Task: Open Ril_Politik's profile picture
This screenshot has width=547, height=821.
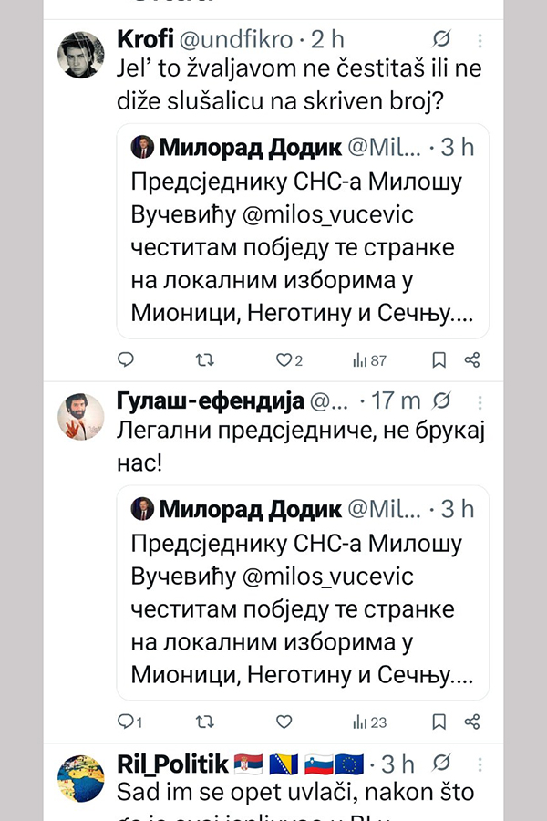Action: tap(81, 780)
